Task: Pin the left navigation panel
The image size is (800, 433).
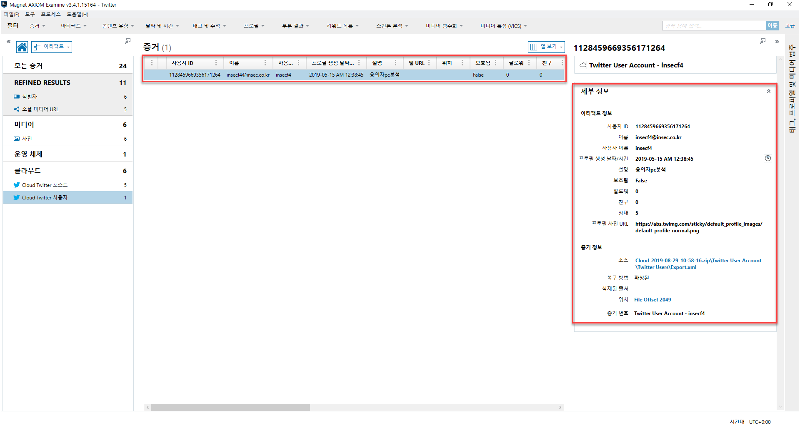Action: coord(127,41)
